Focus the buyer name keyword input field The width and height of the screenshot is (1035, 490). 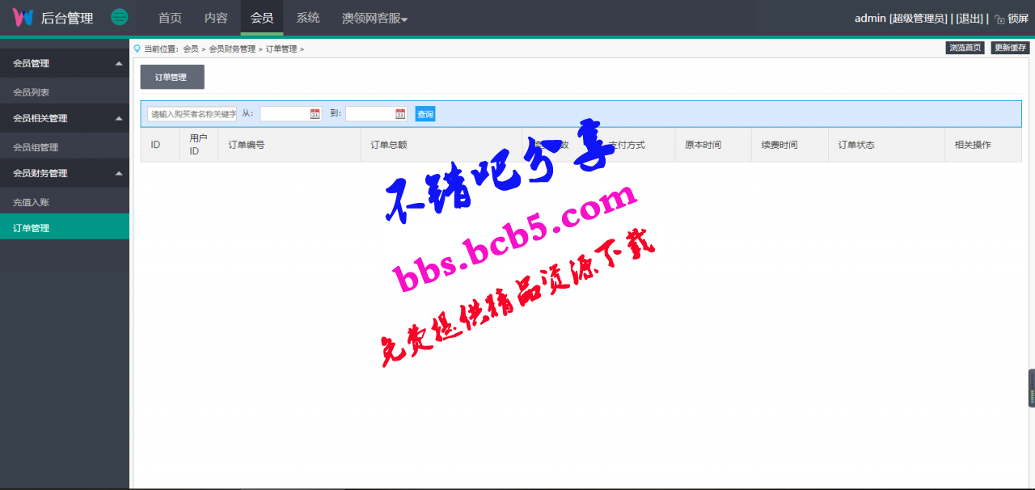click(x=192, y=114)
